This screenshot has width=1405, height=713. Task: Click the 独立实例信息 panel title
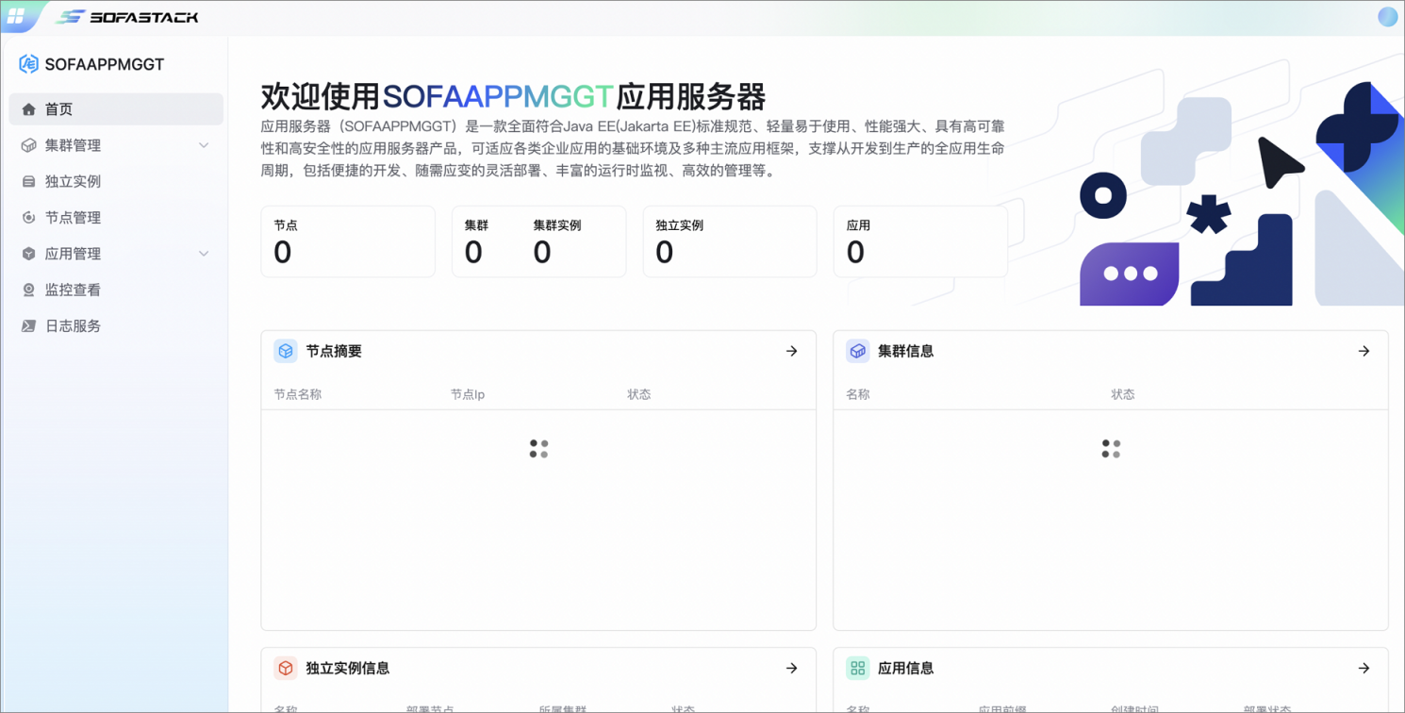point(348,668)
